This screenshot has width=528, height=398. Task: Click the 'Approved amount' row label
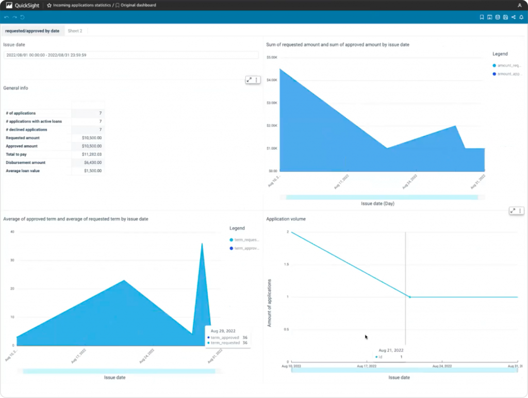pos(22,146)
